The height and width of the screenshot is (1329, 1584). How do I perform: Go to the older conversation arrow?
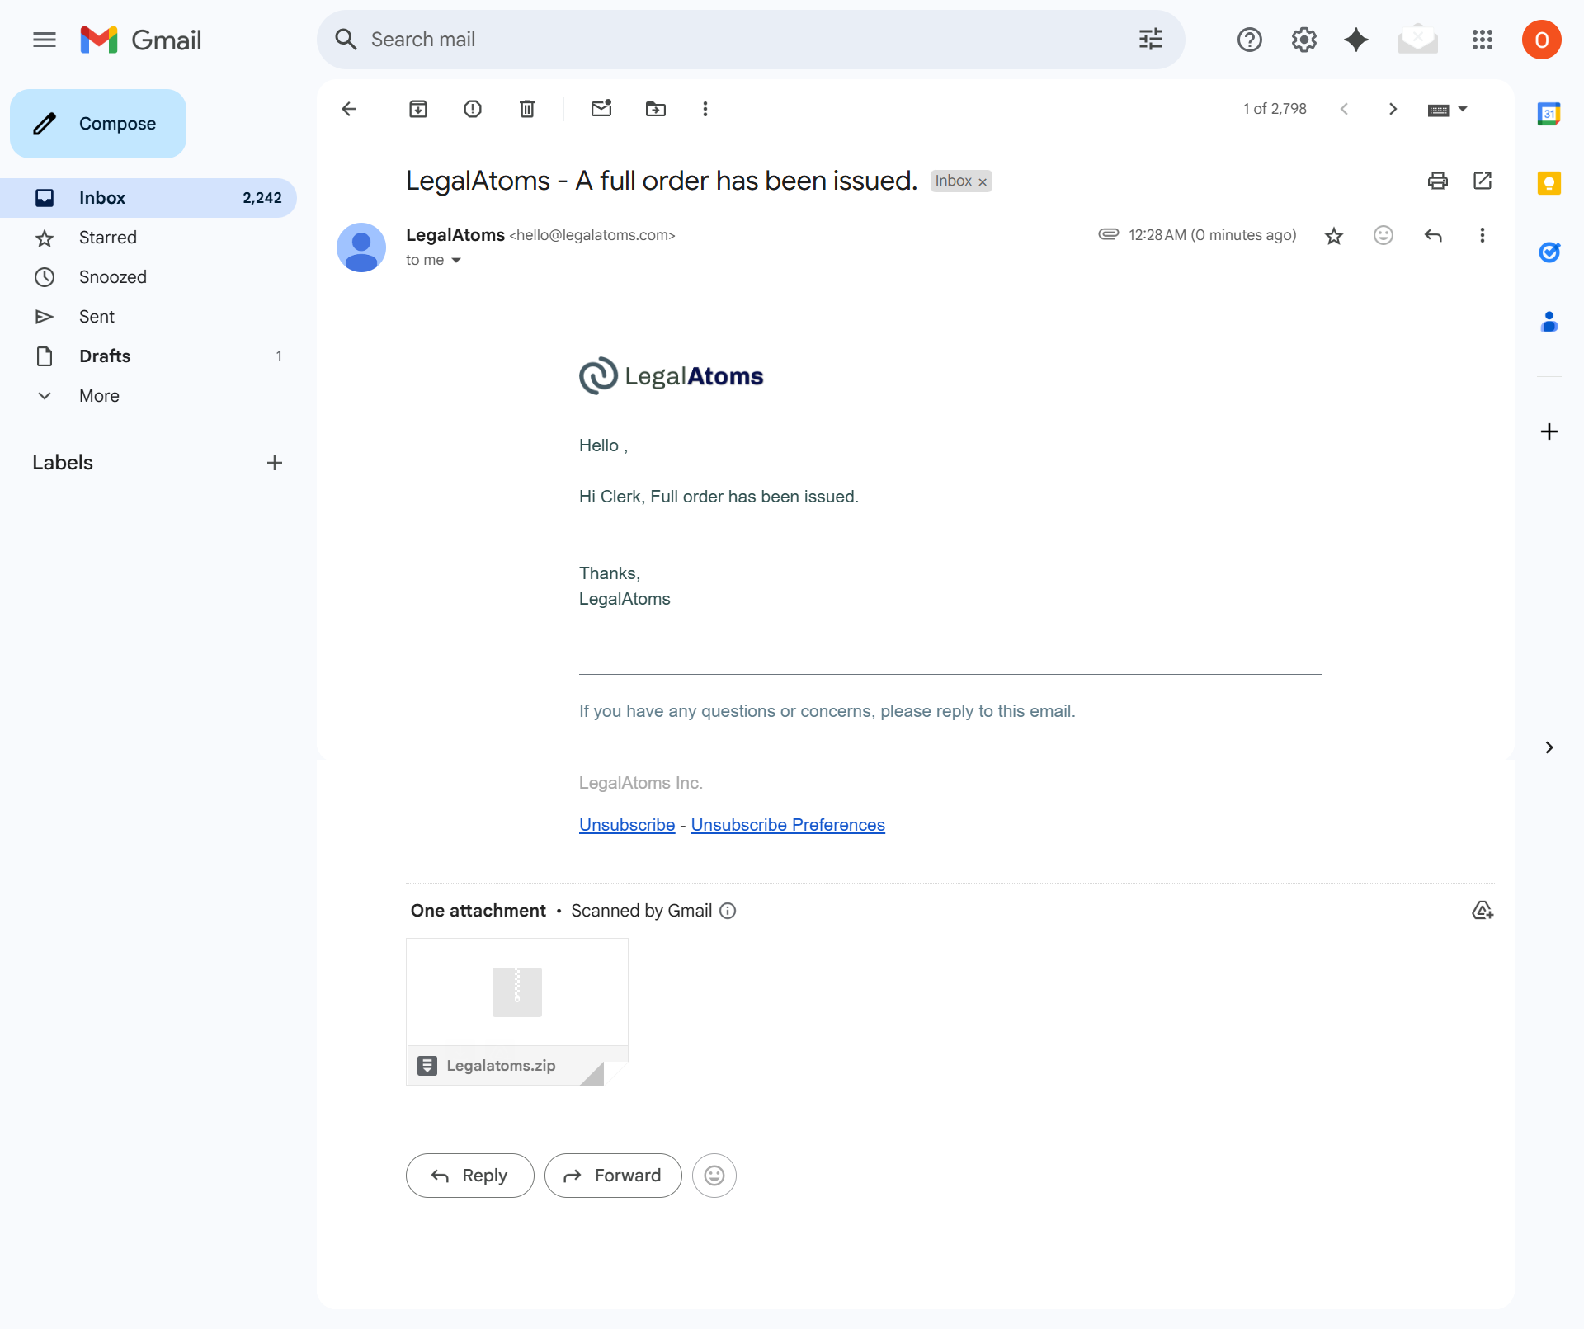[1393, 109]
